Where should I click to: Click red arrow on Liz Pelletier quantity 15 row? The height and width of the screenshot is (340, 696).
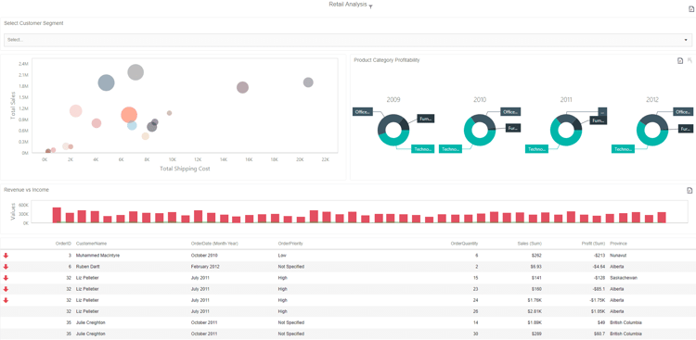[x=6, y=278]
